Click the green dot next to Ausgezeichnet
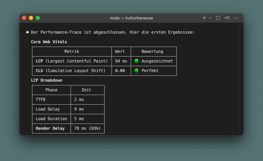 [x=136, y=61]
